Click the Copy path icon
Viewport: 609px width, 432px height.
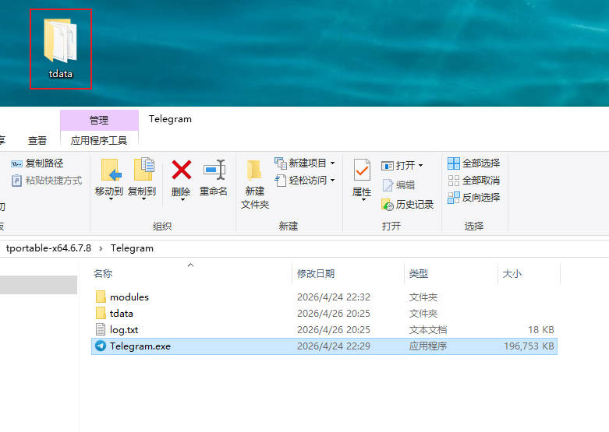tap(16, 163)
